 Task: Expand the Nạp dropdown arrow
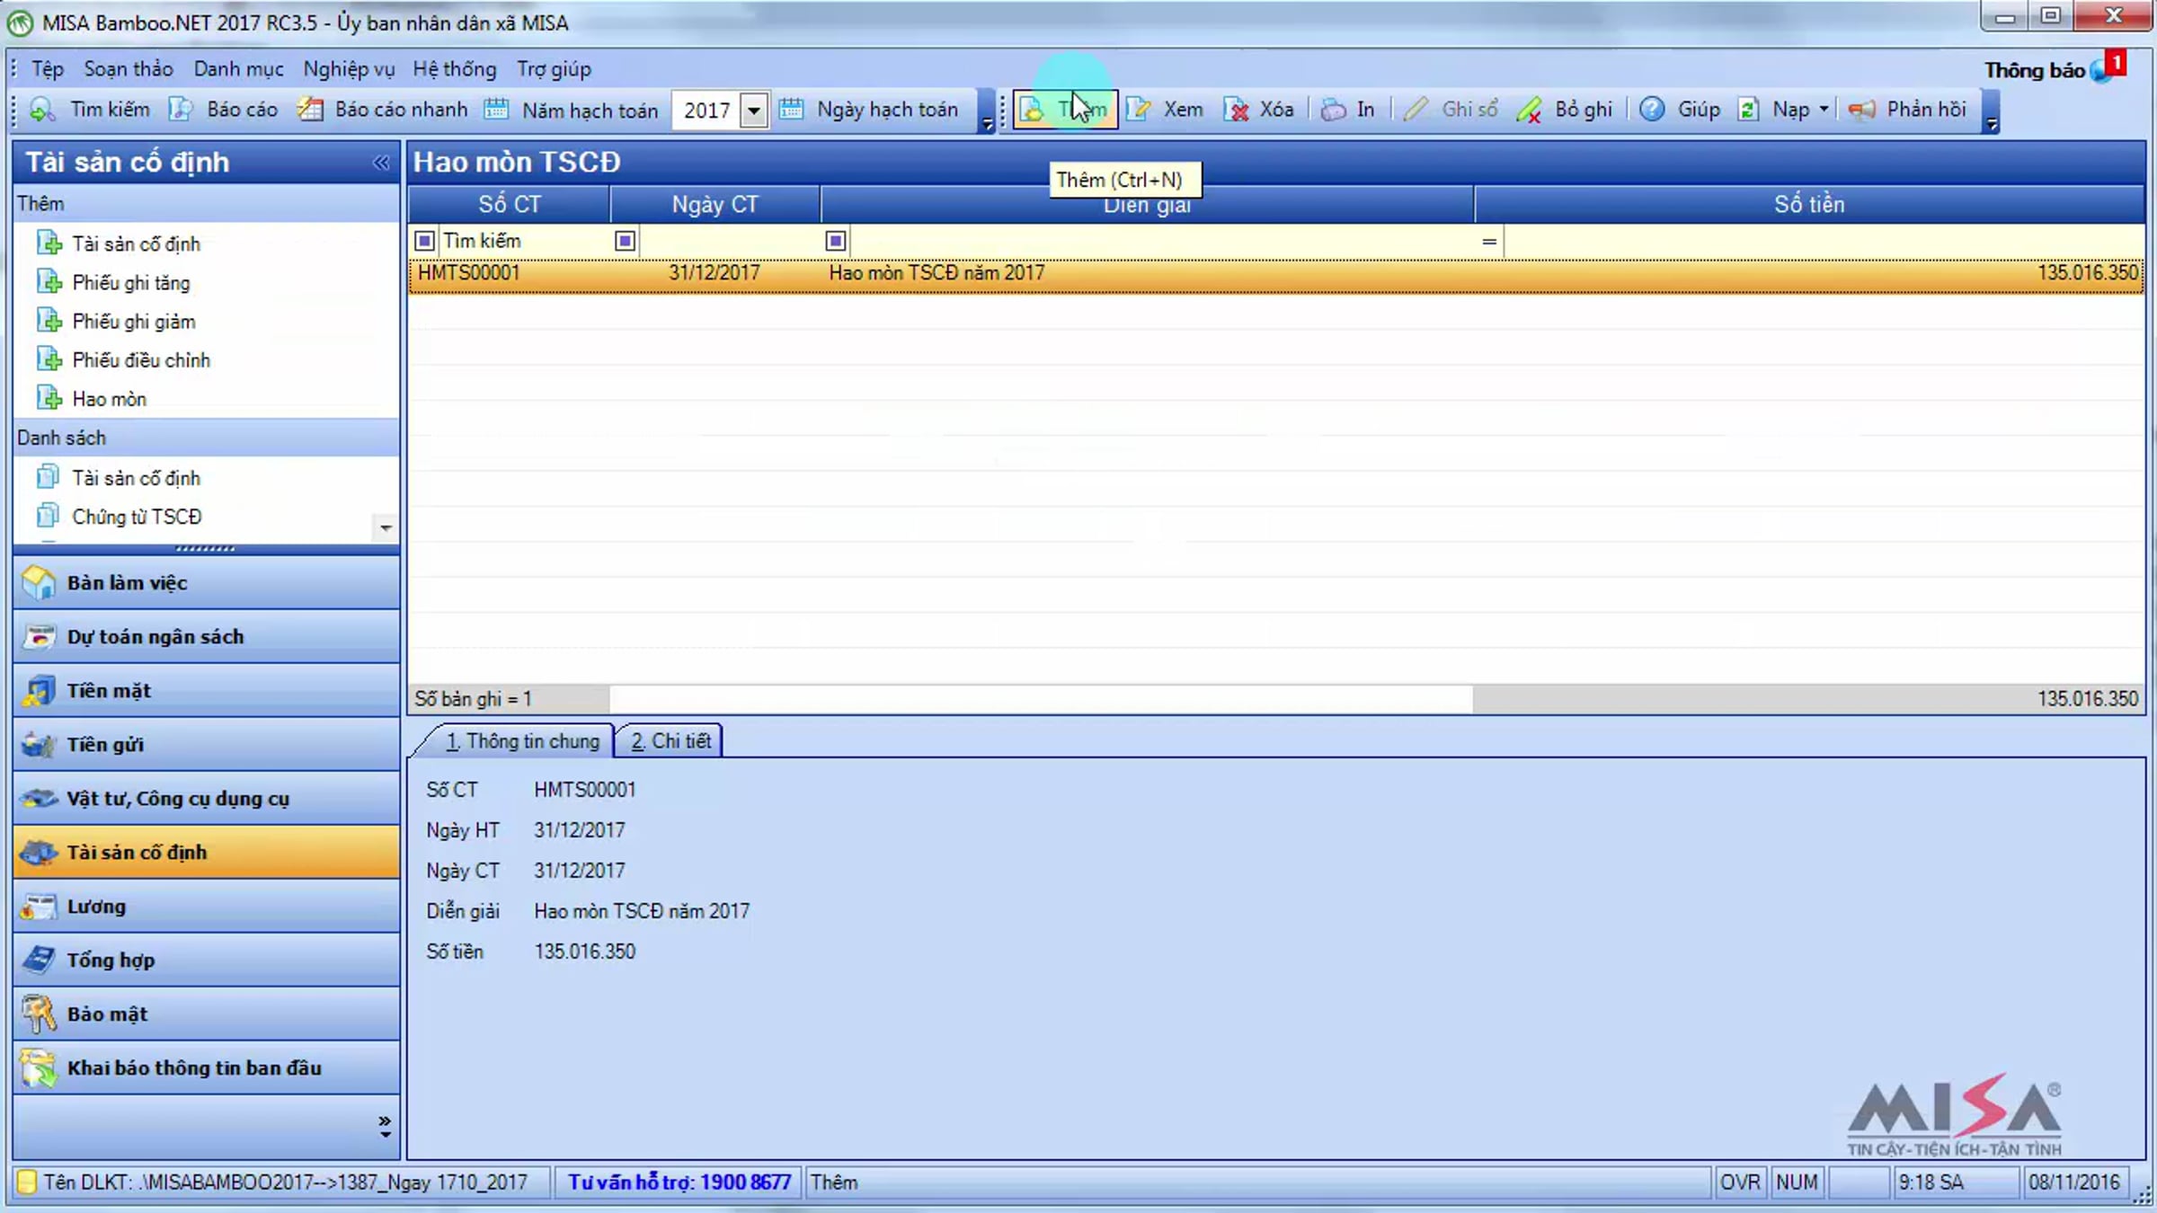[1824, 110]
